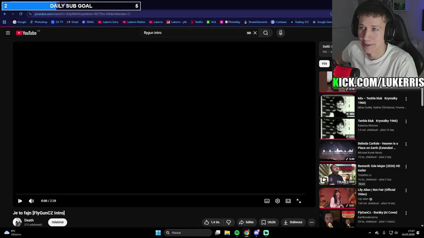Go back with the browser back arrow

click(5, 14)
